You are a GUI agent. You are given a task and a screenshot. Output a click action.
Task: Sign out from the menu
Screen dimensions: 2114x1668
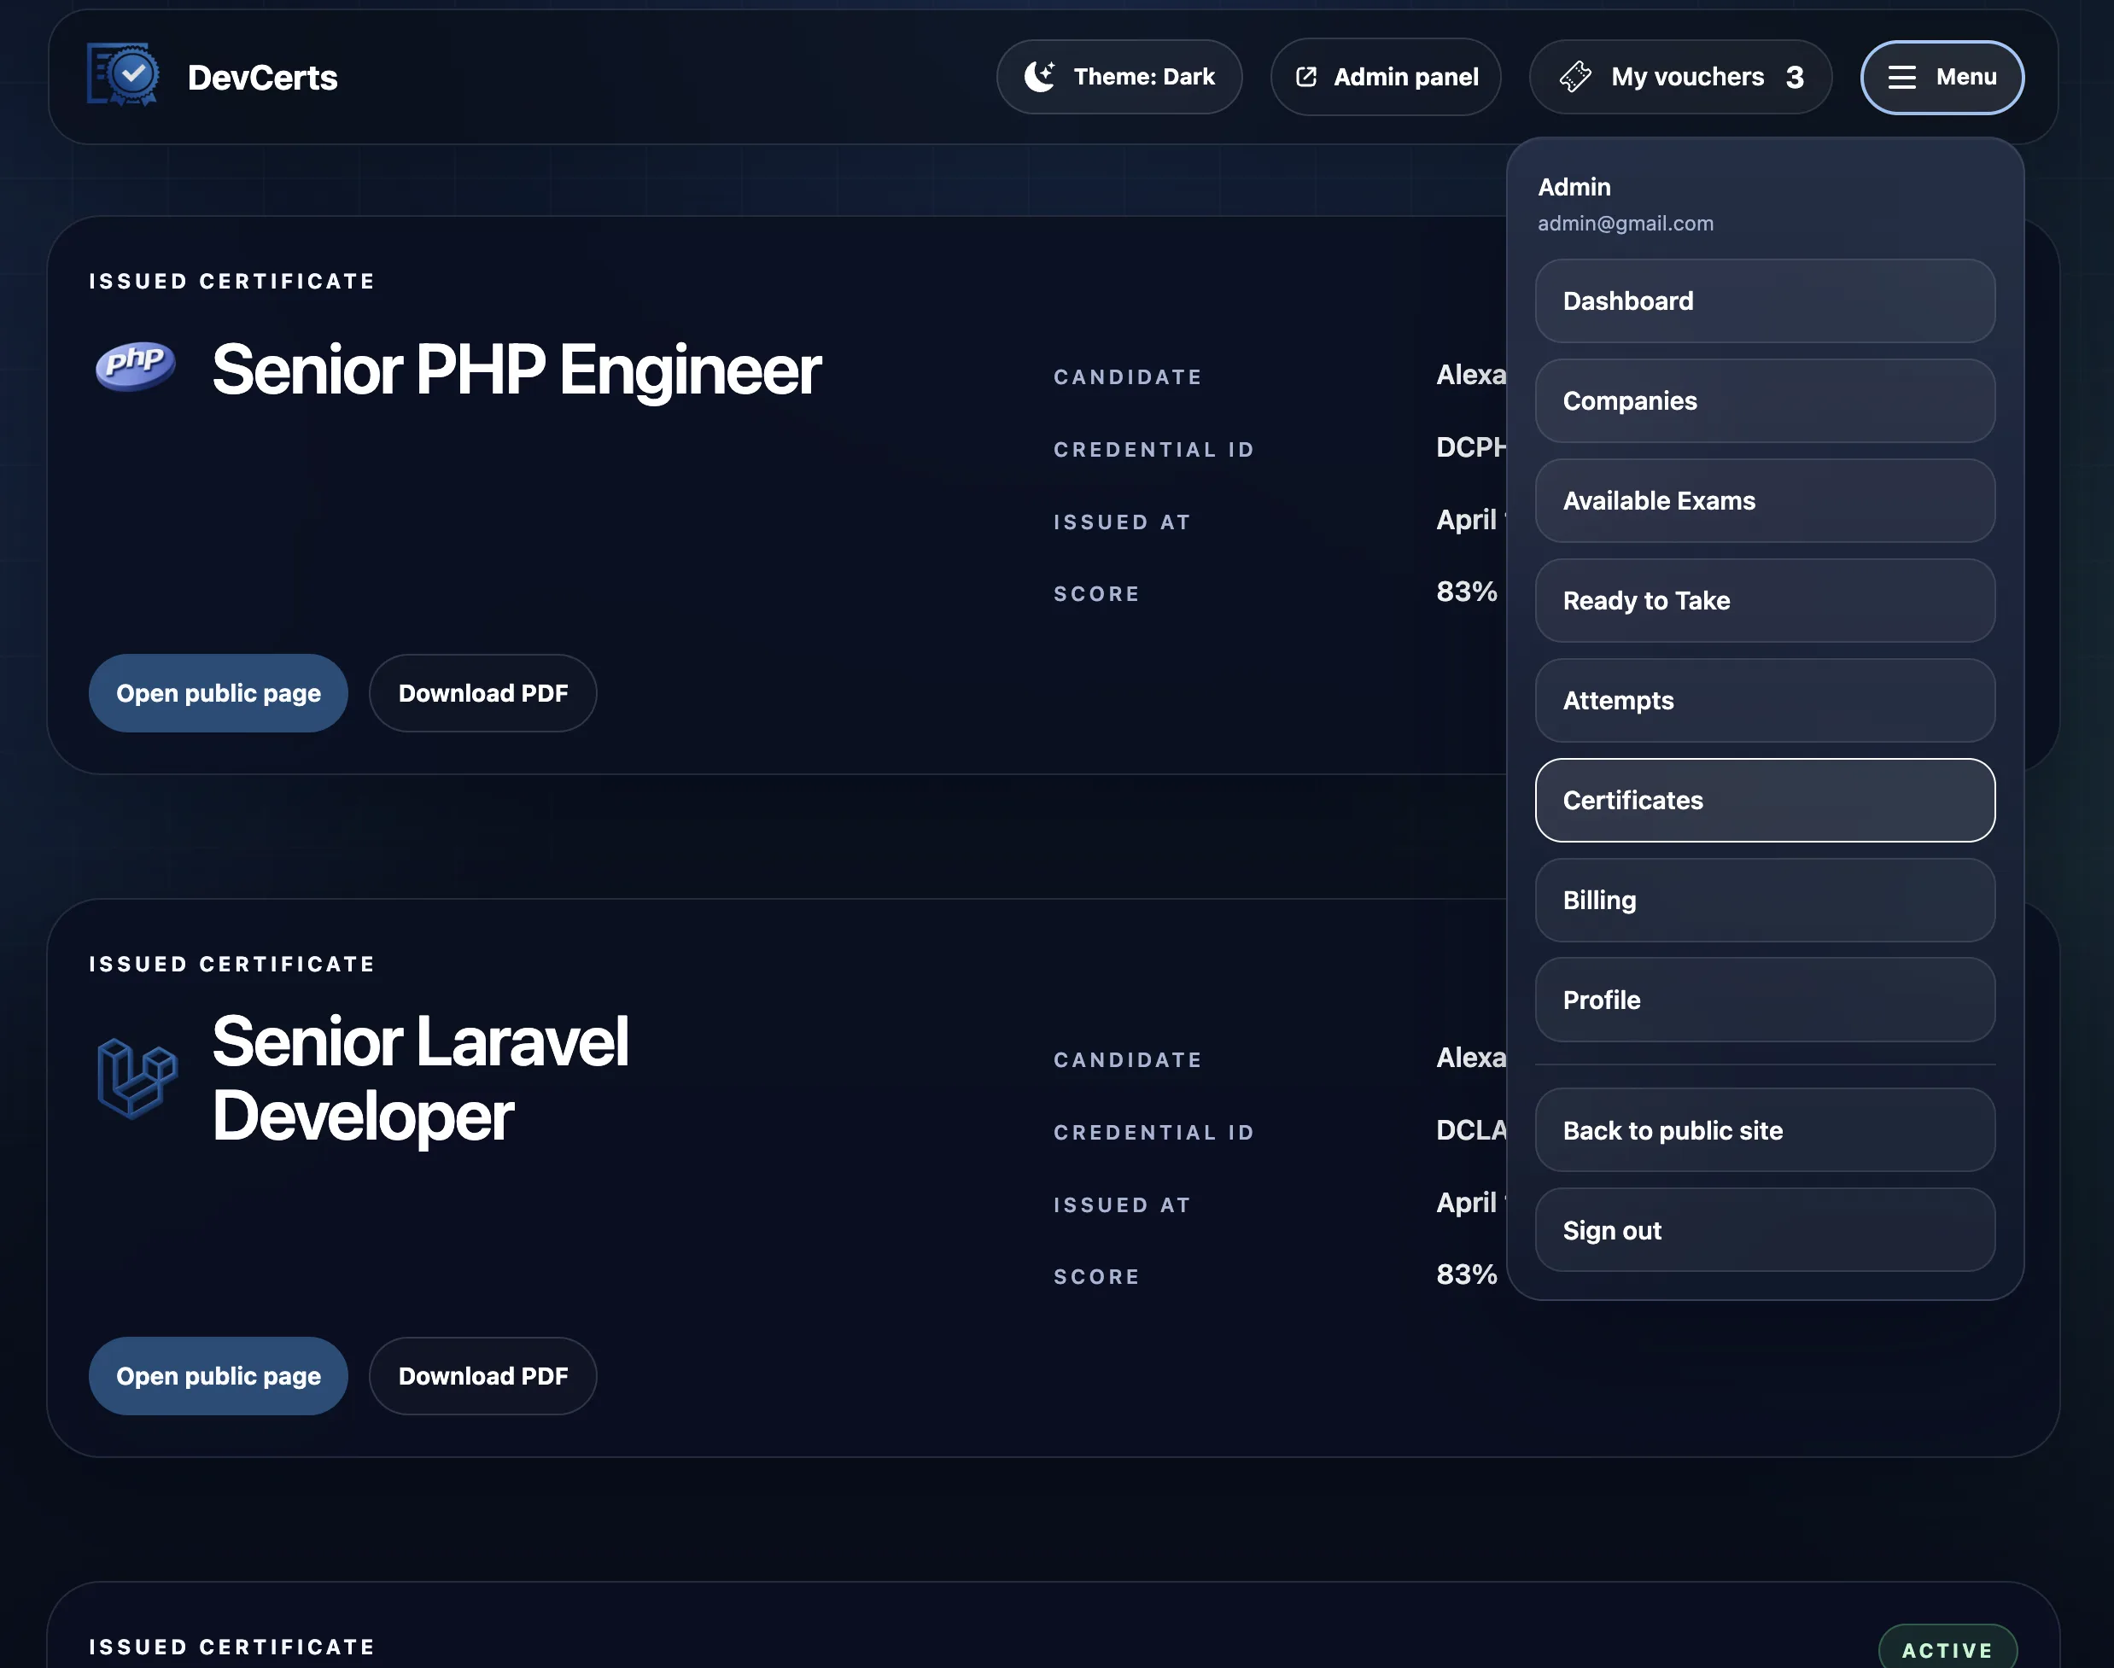point(1764,1230)
